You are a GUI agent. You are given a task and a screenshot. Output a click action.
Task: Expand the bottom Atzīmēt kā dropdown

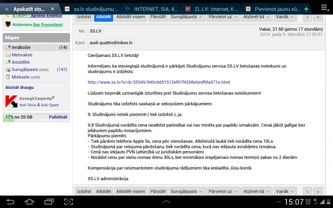tap(257, 191)
